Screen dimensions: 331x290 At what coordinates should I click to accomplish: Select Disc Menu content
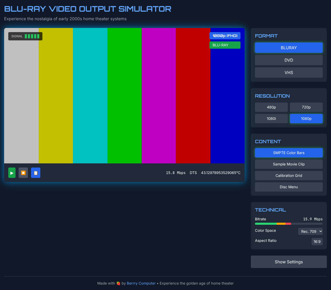(289, 187)
